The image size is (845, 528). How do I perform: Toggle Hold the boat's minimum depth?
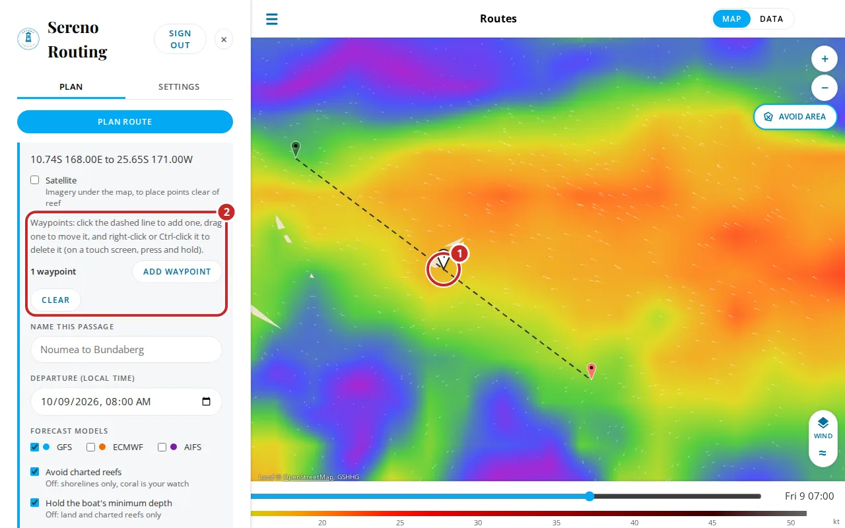[35, 503]
